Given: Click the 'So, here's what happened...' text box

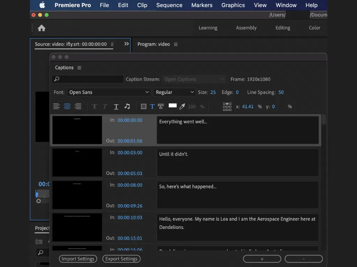Looking at the screenshot, I should (x=238, y=195).
